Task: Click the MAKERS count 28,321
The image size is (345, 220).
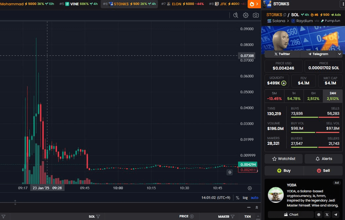Action: pyautogui.click(x=273, y=143)
